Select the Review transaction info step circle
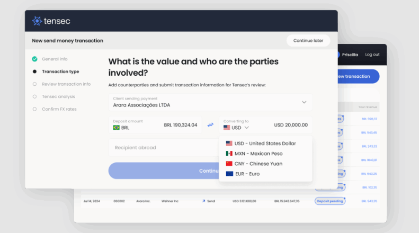The image size is (419, 233). click(x=34, y=84)
